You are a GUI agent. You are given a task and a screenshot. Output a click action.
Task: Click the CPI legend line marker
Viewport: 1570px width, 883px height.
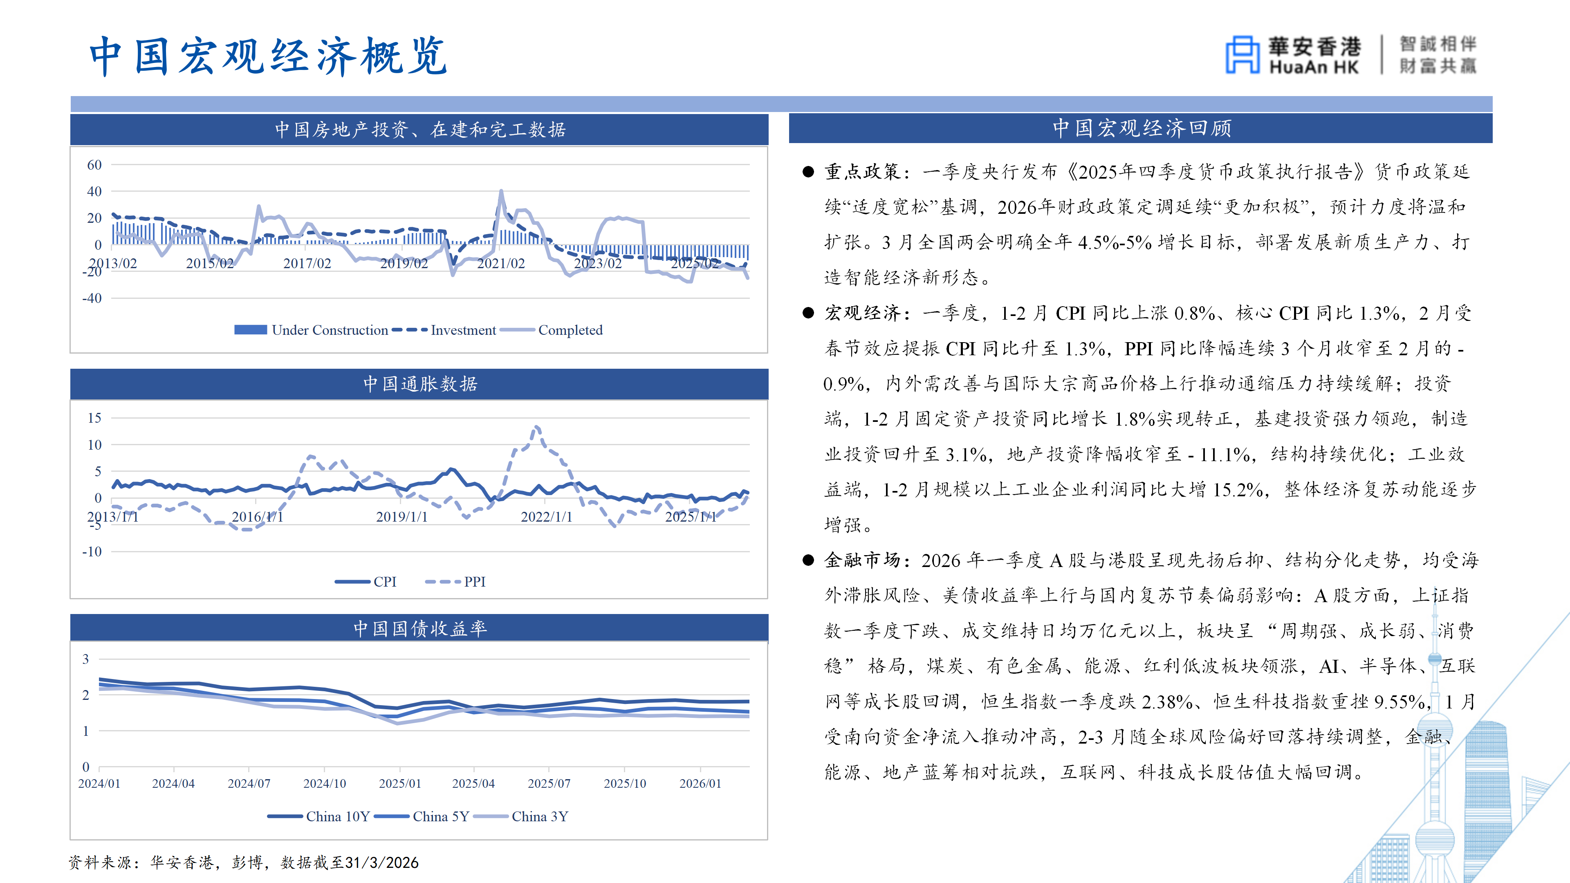coord(352,581)
